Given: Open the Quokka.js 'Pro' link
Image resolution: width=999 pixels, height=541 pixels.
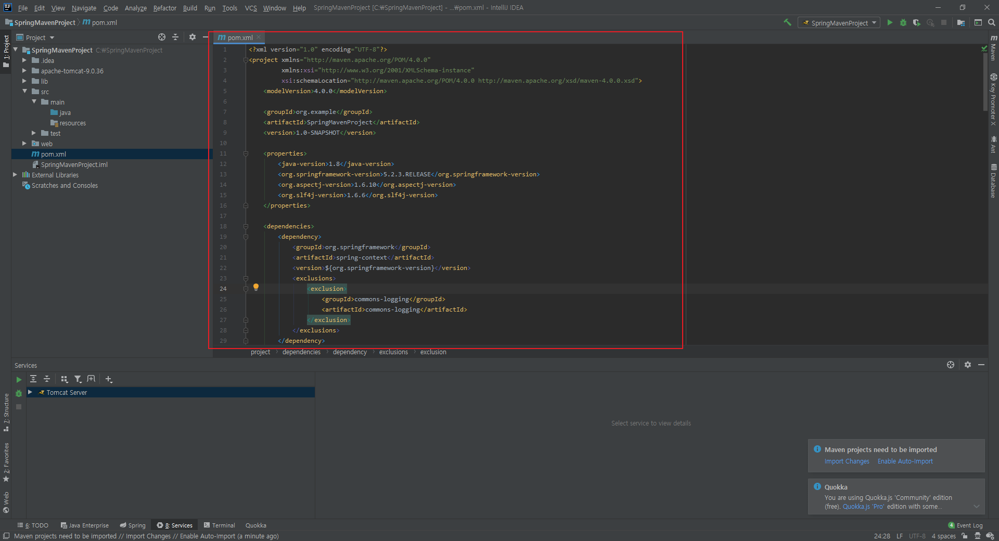Looking at the screenshot, I should [x=863, y=507].
